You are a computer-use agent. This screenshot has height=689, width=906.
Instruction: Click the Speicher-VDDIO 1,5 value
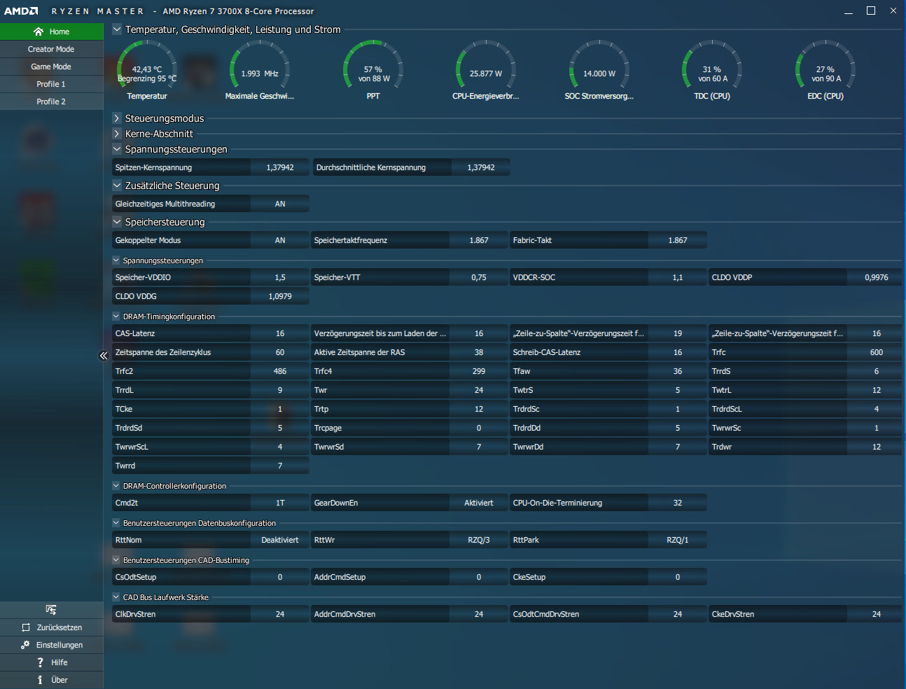280,277
